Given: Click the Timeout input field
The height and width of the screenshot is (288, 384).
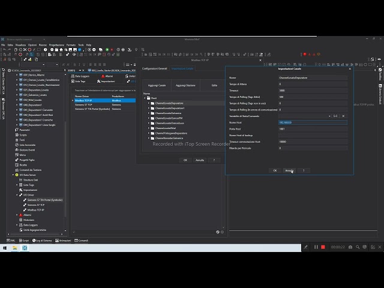Looking at the screenshot, I should coord(313,91).
